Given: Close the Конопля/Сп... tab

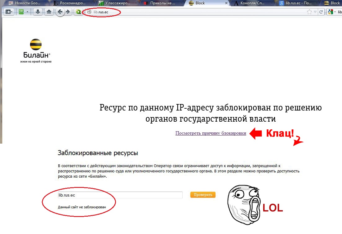Looking at the screenshot, I should coord(272,3).
